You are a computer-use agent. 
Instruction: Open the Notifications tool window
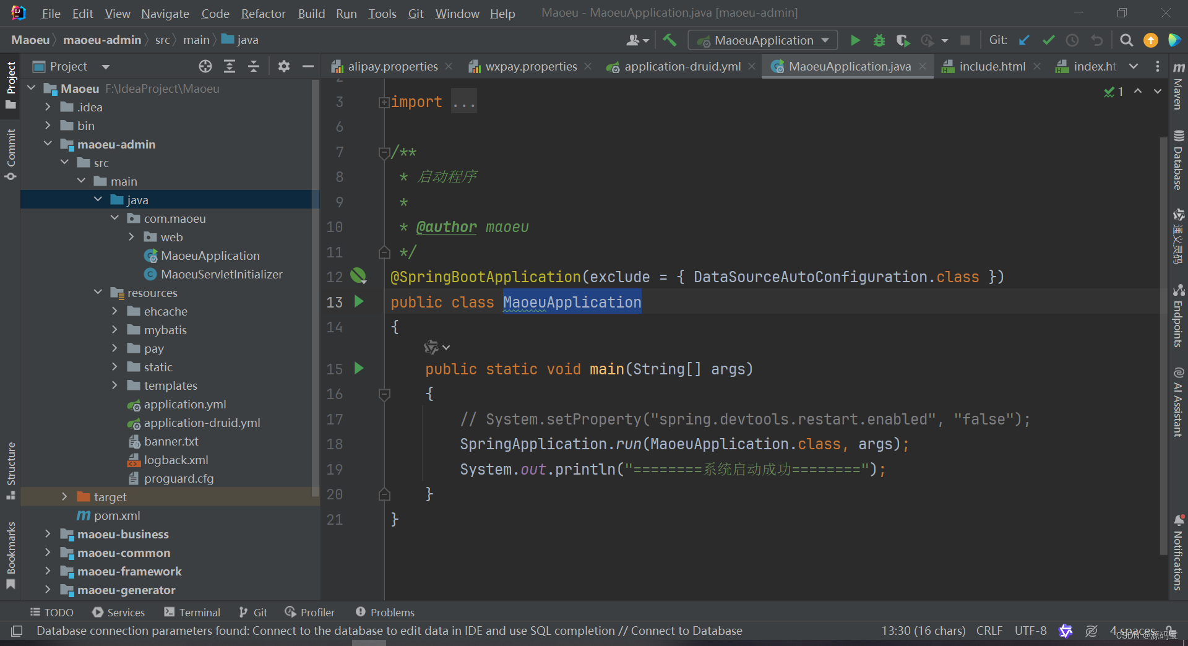1178,553
